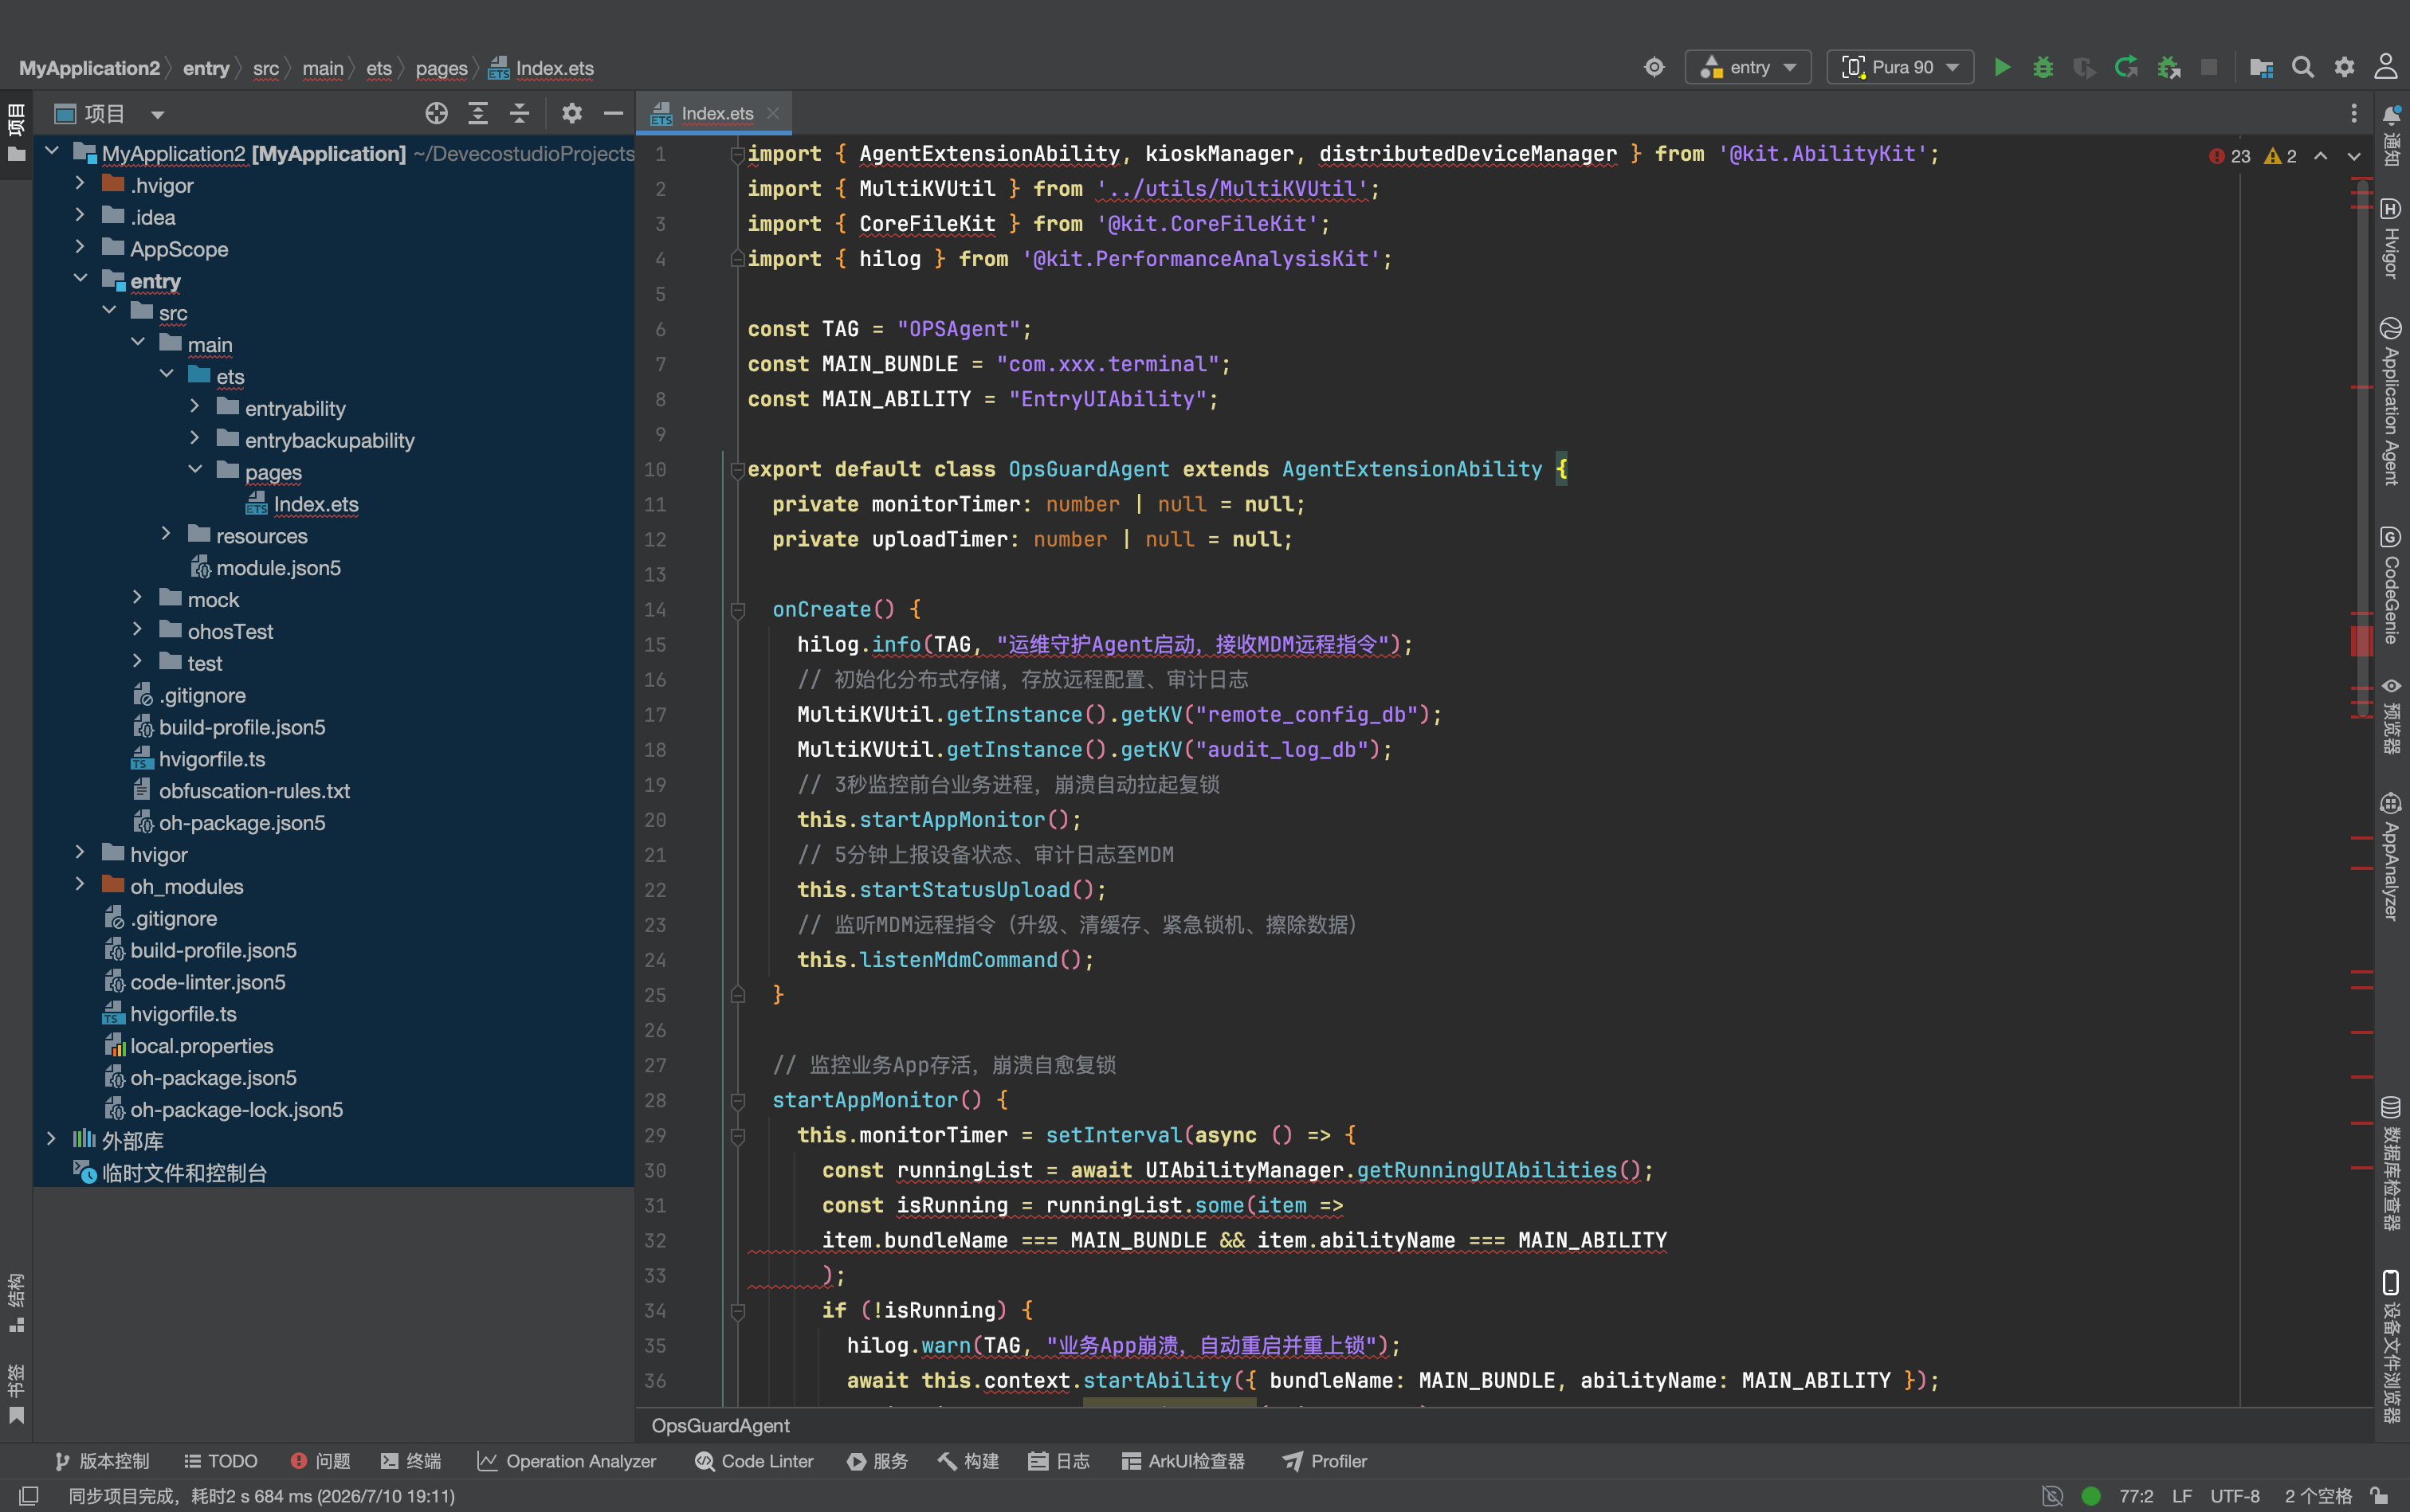Open the entry run configuration dropdown
Viewport: 2410px width, 1512px height.
1748,67
